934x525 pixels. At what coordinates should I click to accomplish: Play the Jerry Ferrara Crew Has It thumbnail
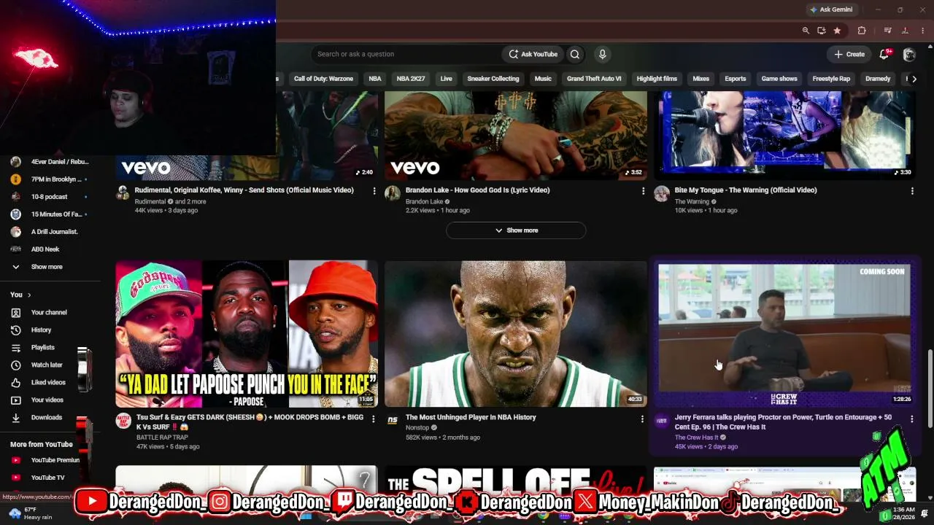coord(784,335)
